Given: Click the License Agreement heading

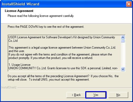Looking at the screenshot, I should pos(19,11).
